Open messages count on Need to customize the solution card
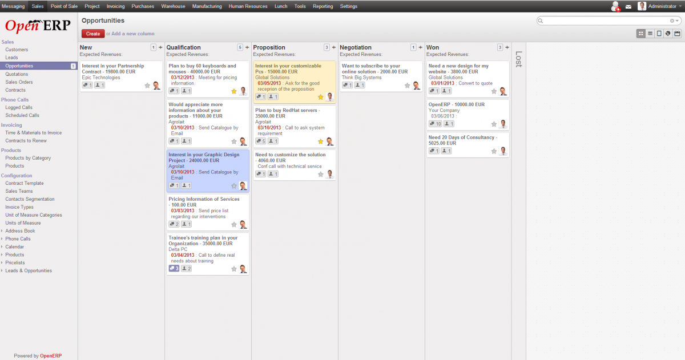Viewport: 685px width, 360px height. (261, 173)
